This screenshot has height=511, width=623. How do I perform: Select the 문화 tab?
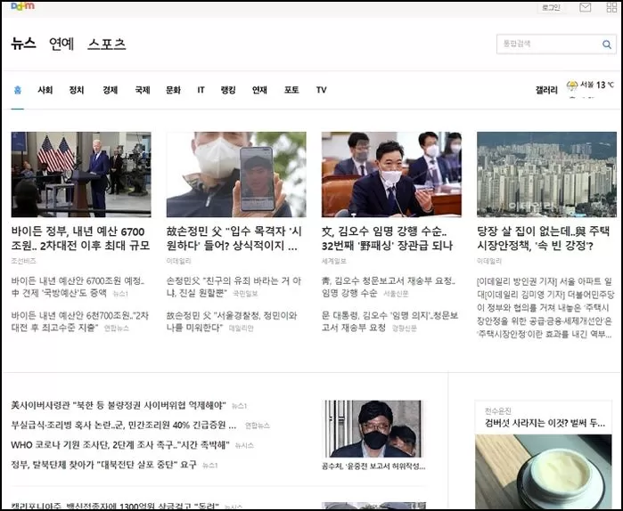click(x=173, y=90)
